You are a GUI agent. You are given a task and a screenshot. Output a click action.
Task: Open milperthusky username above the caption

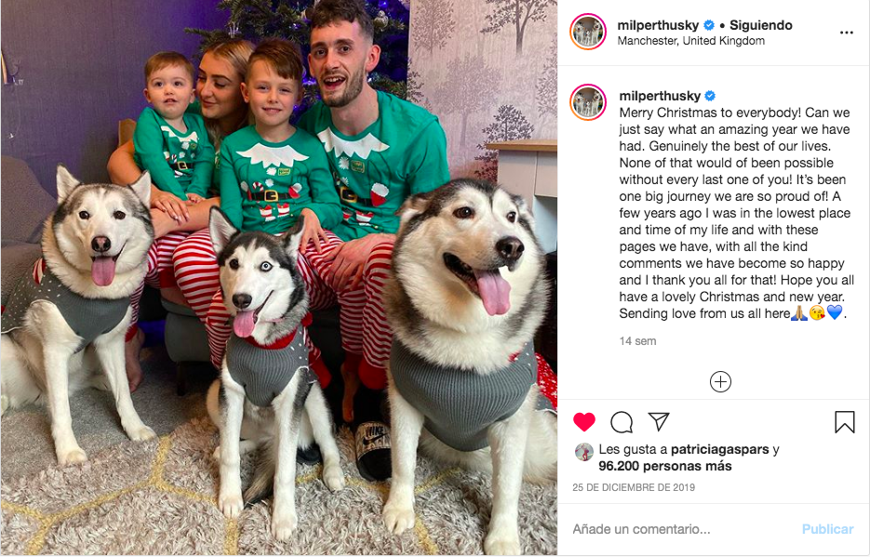[660, 96]
